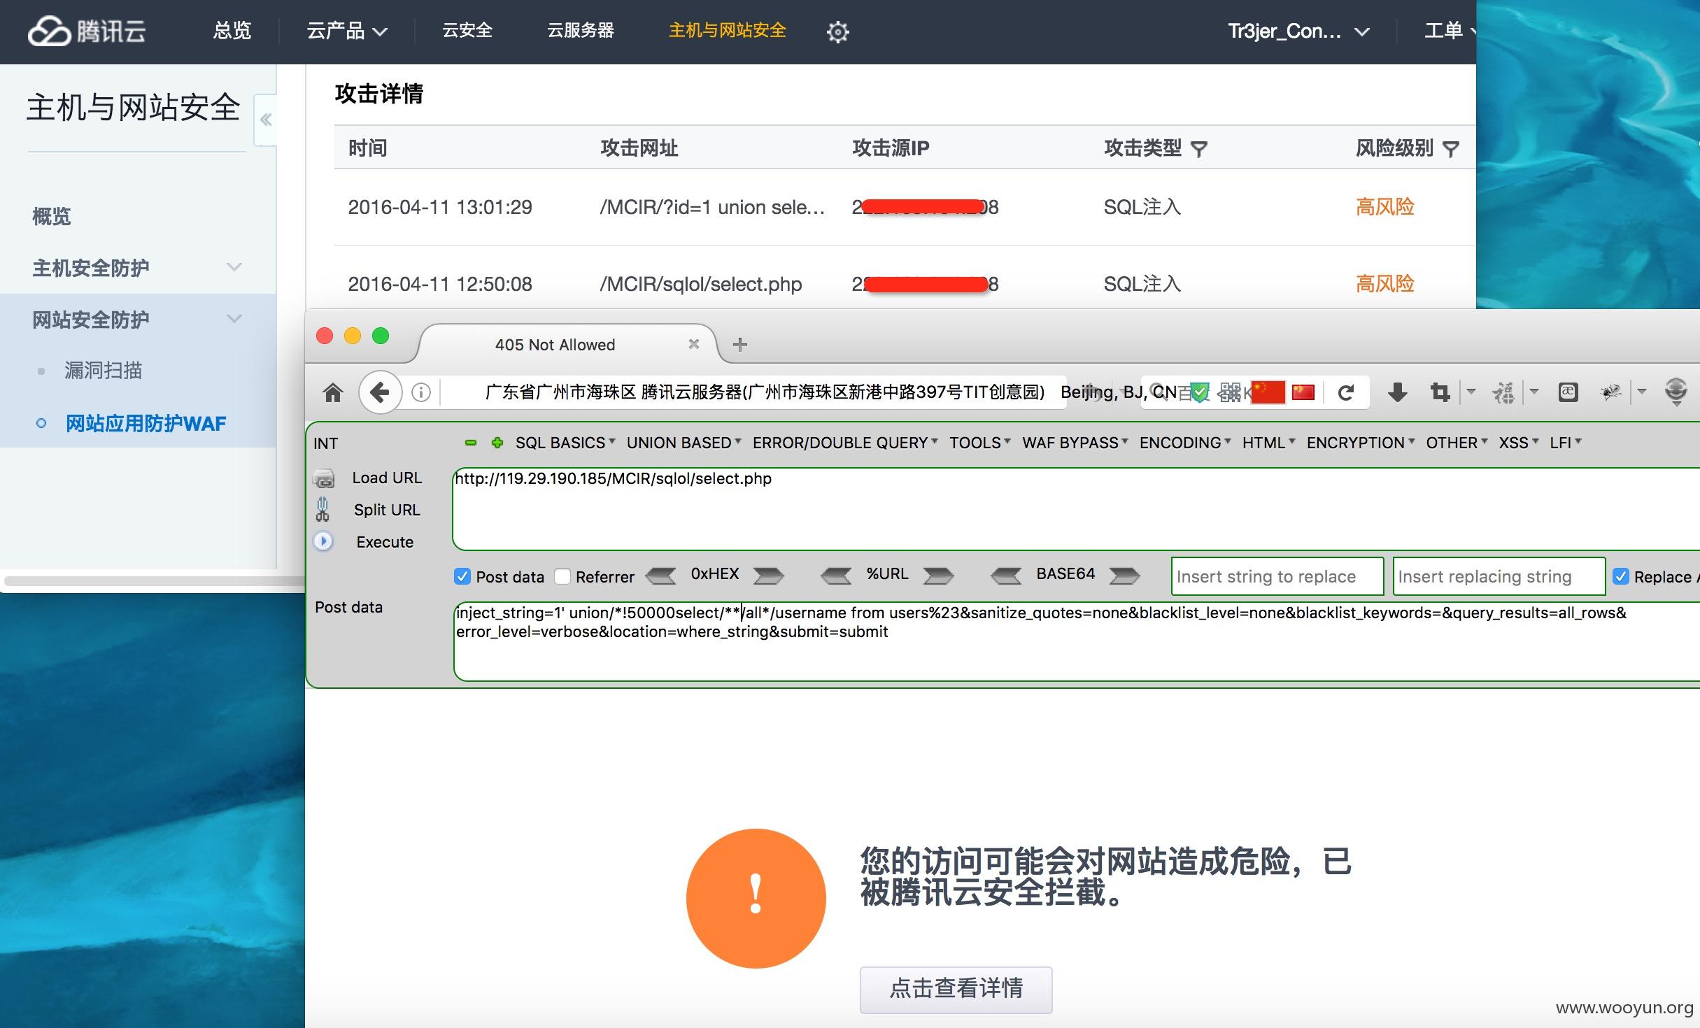The width and height of the screenshot is (1700, 1028).
Task: Click the 点击查看详情 button
Action: pos(956,989)
